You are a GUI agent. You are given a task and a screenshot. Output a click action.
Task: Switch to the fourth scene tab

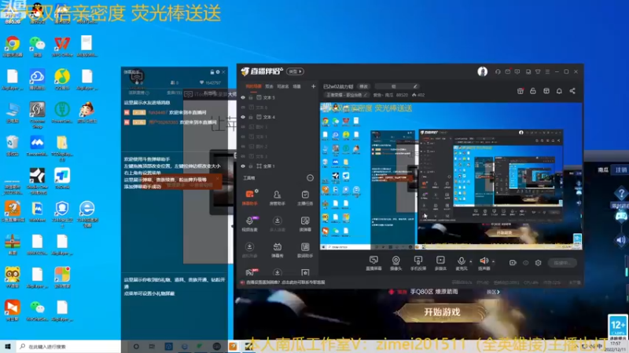click(x=297, y=86)
